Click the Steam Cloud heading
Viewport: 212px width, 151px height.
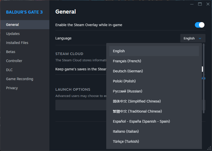click(69, 54)
